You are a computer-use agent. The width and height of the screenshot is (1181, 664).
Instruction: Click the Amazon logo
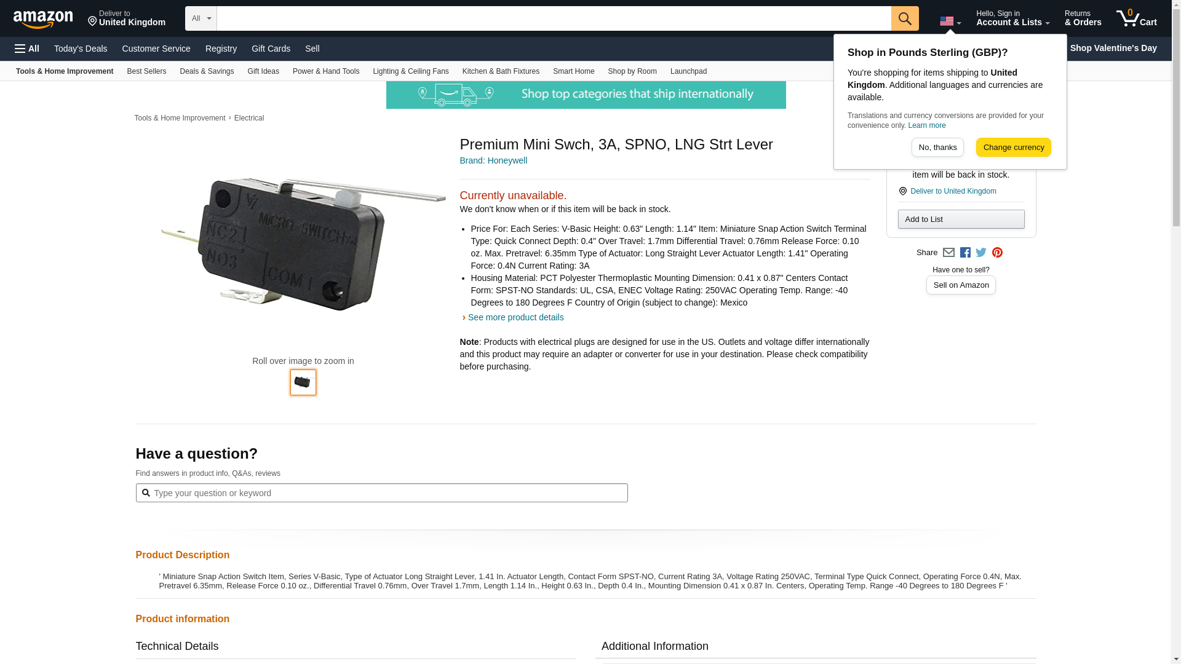(43, 19)
